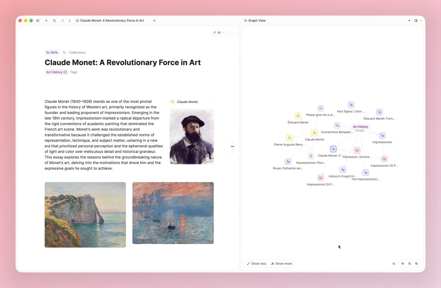The image size is (441, 288).
Task: Select the Pierre-Auguste Renoir person node
Action: (290, 138)
